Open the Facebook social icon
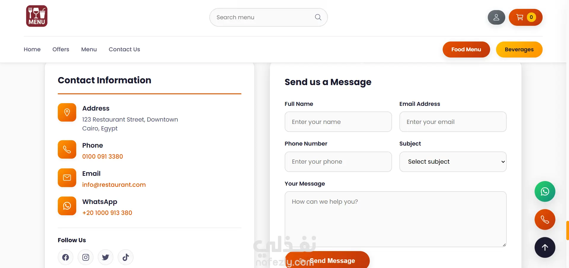Viewport: 569px width, 268px height. [66, 257]
